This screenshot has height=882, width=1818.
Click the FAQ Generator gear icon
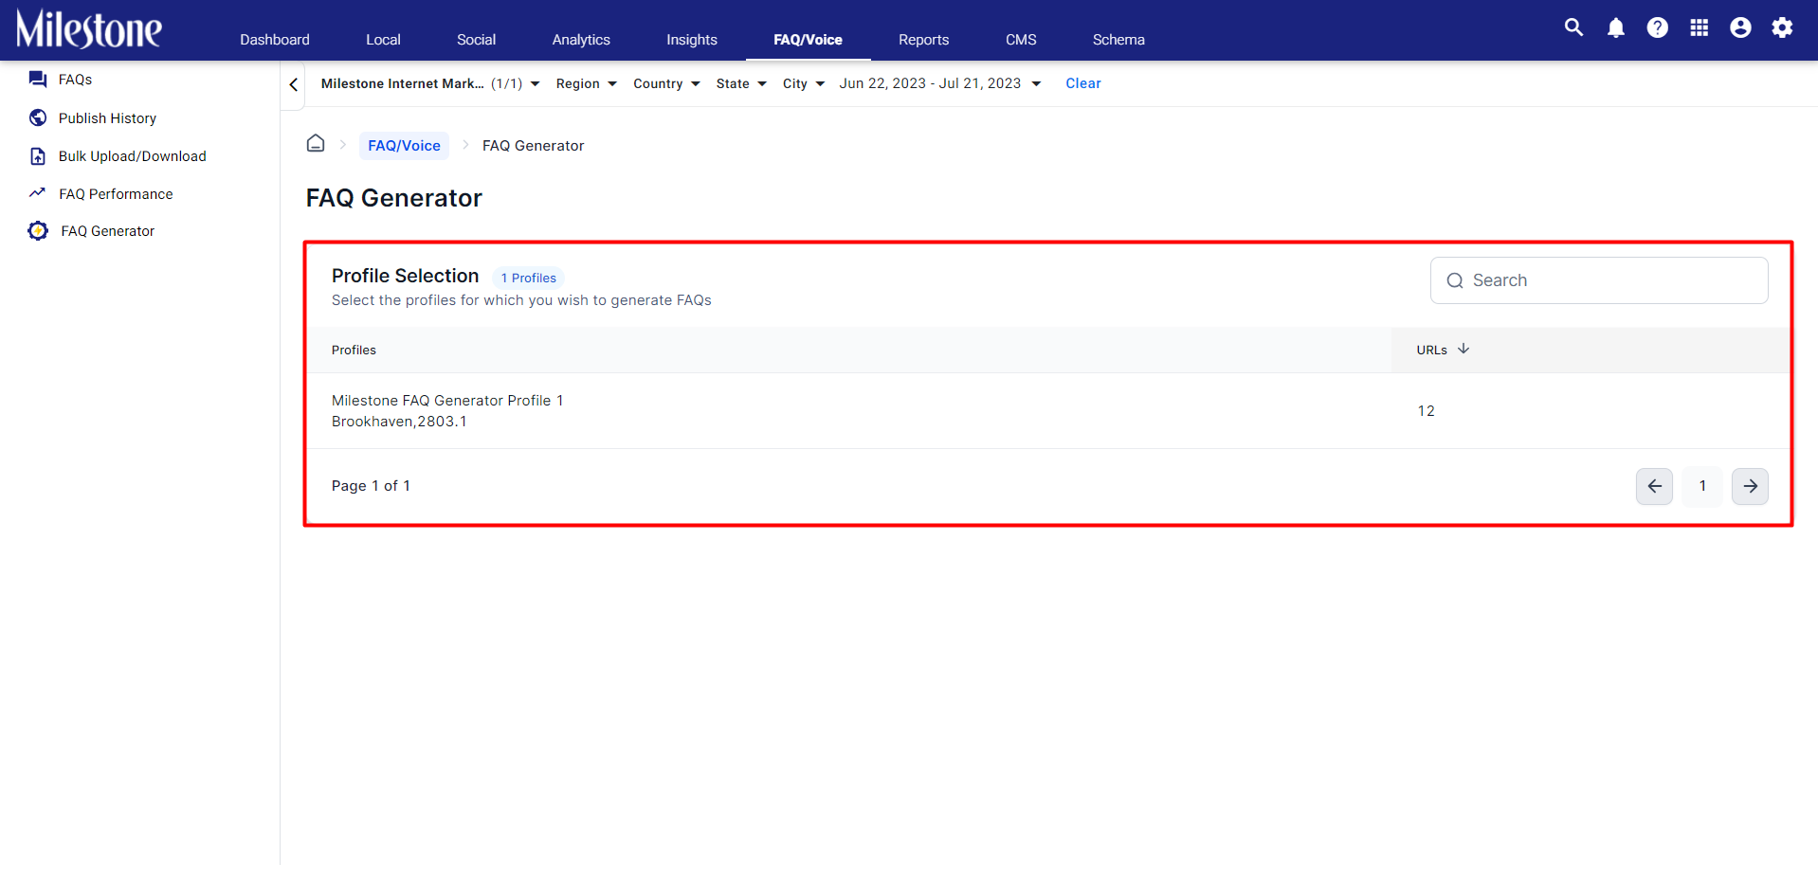click(x=38, y=231)
